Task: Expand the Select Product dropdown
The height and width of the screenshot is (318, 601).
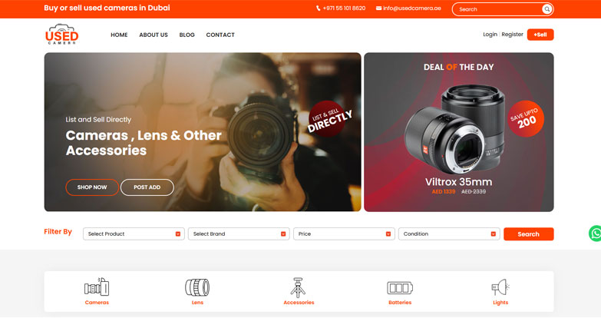Action: (134, 234)
